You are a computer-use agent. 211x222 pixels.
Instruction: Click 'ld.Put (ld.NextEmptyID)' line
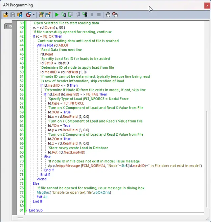(x=67, y=152)
